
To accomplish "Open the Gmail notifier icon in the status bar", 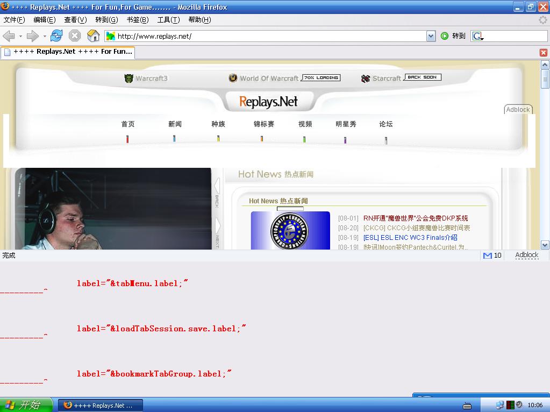I will 488,255.
